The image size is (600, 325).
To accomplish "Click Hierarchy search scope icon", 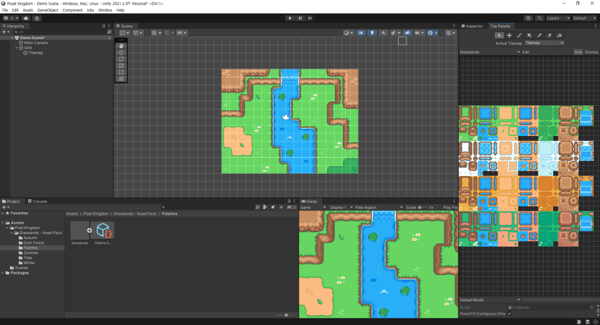I will (109, 32).
